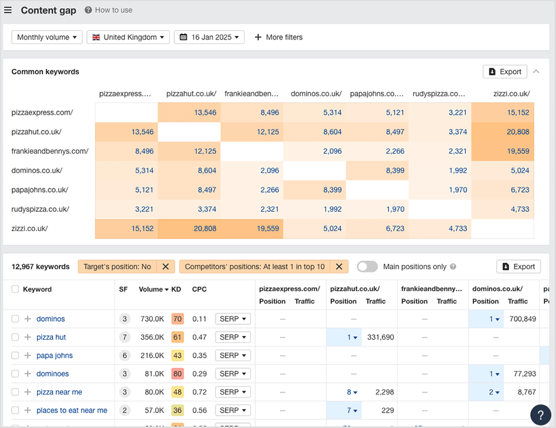
Task: Click plus icon for dominoes keyword
Action: 28,374
